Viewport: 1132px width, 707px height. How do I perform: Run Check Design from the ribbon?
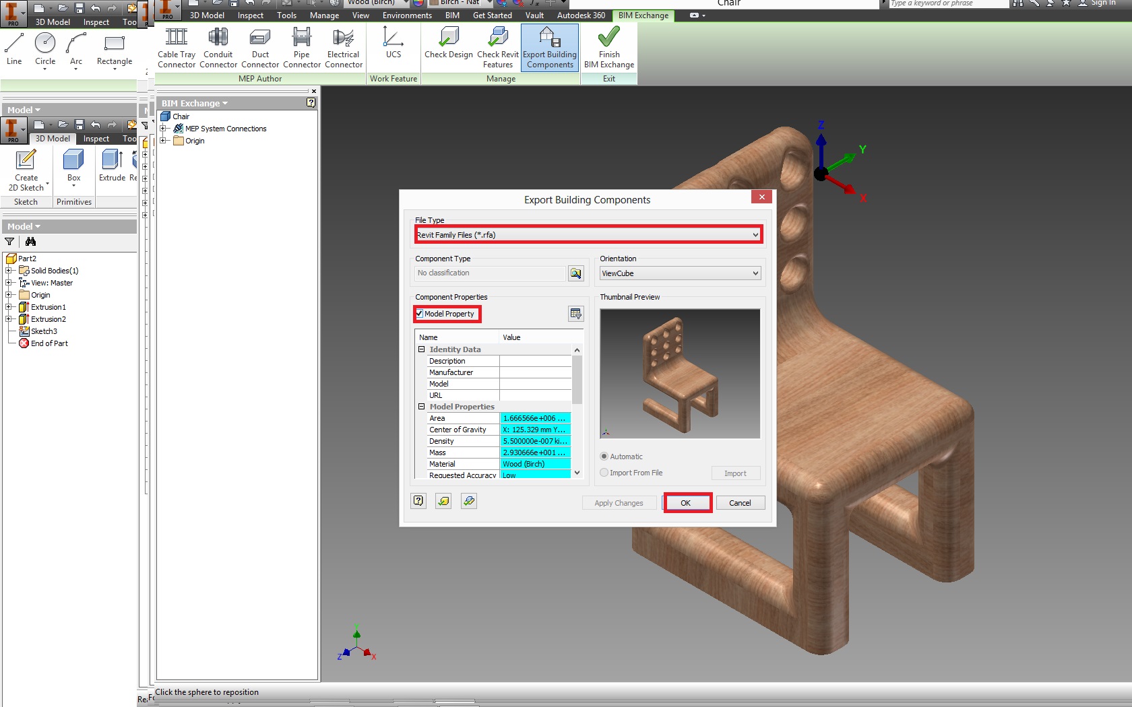click(449, 43)
